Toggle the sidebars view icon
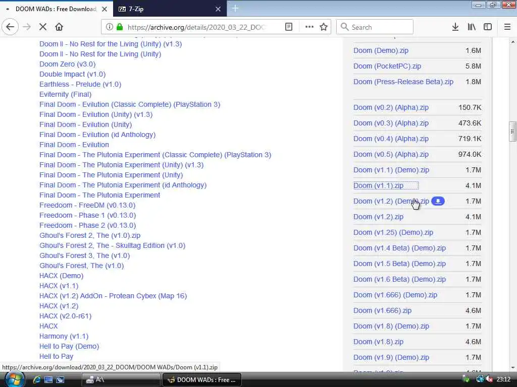 488,27
